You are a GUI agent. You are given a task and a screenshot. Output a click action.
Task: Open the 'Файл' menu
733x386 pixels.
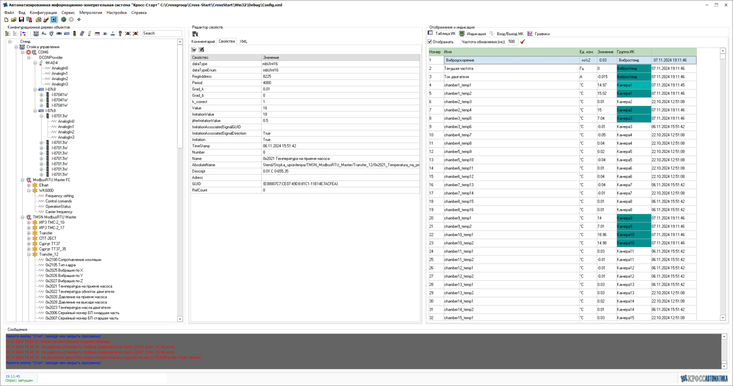click(9, 13)
